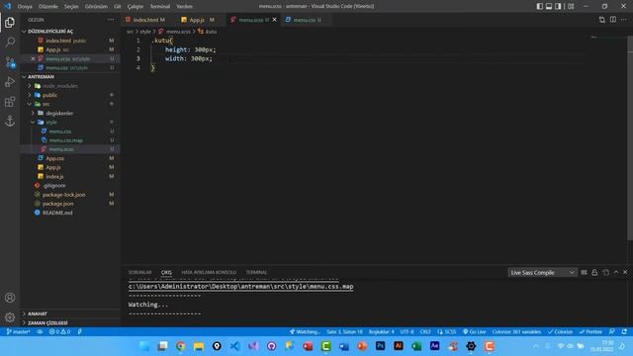Viewport: 633px width, 356px height.
Task: Close the menu.scss editor tab
Action: [x=275, y=20]
